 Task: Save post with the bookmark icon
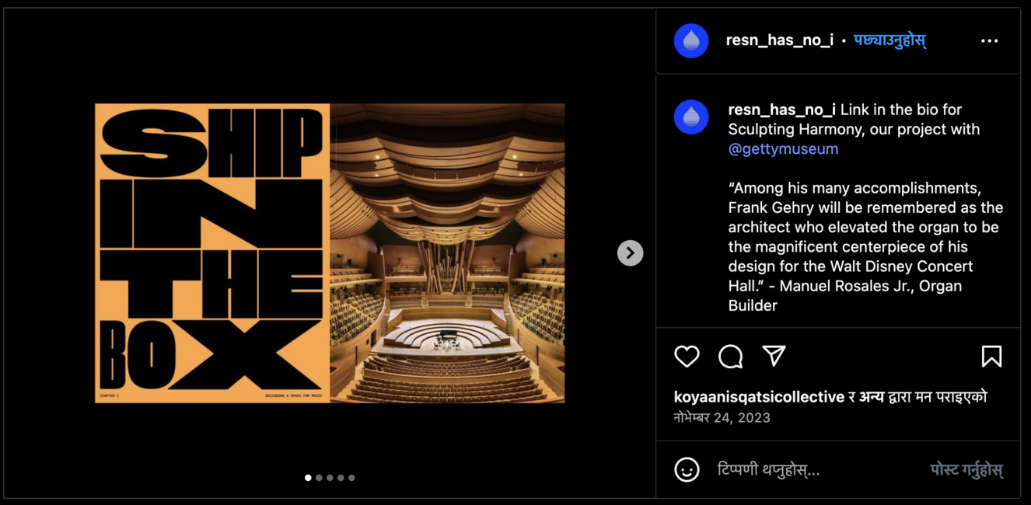click(991, 357)
